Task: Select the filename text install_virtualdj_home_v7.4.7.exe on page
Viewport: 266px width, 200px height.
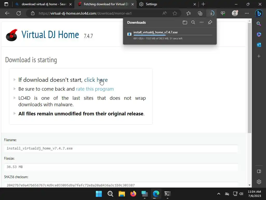Action: click(x=40, y=148)
